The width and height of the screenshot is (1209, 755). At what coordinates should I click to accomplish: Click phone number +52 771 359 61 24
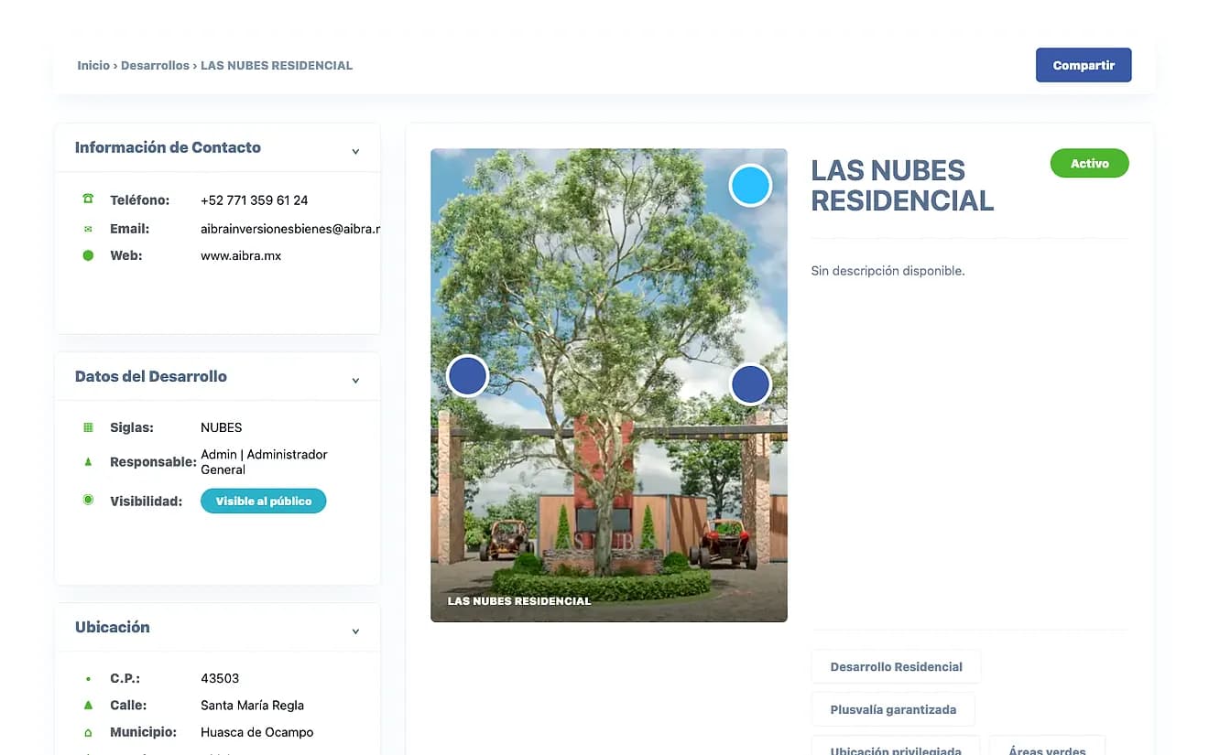[254, 200]
